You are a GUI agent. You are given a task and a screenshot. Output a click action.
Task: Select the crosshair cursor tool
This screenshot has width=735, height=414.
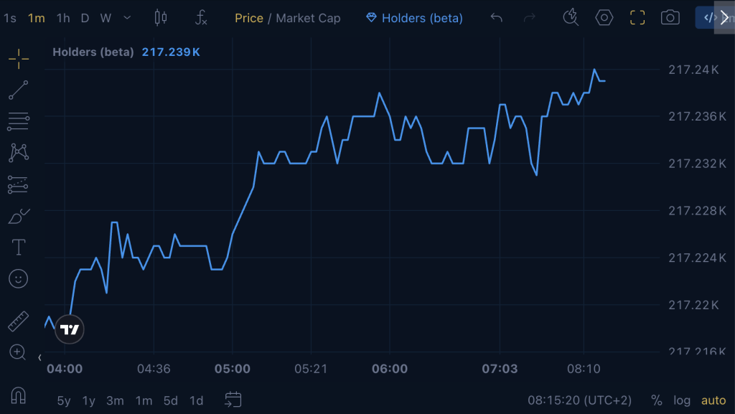click(19, 59)
